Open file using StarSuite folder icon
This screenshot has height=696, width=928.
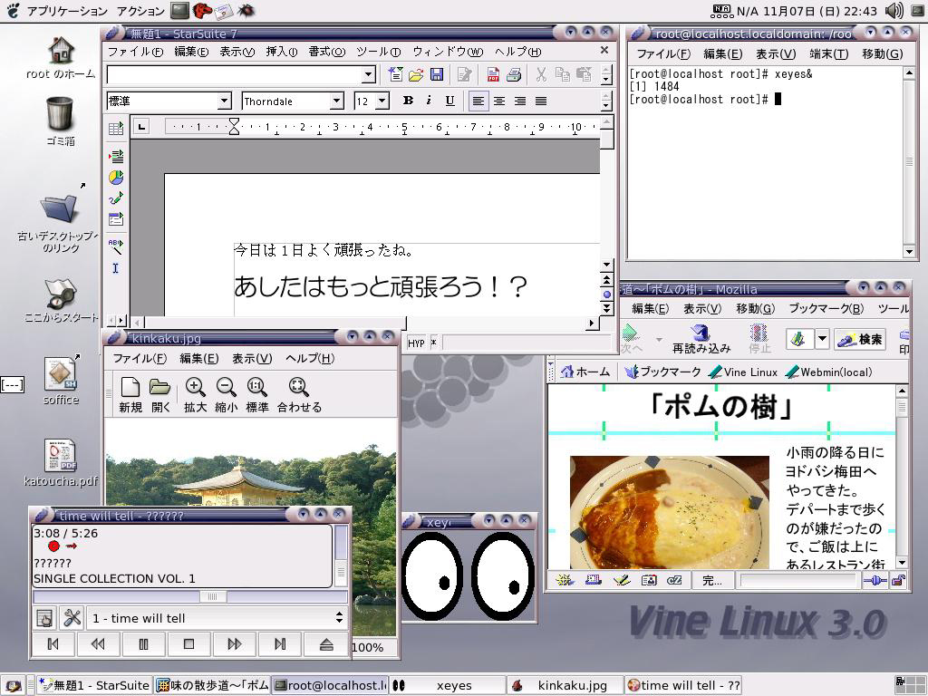(416, 74)
